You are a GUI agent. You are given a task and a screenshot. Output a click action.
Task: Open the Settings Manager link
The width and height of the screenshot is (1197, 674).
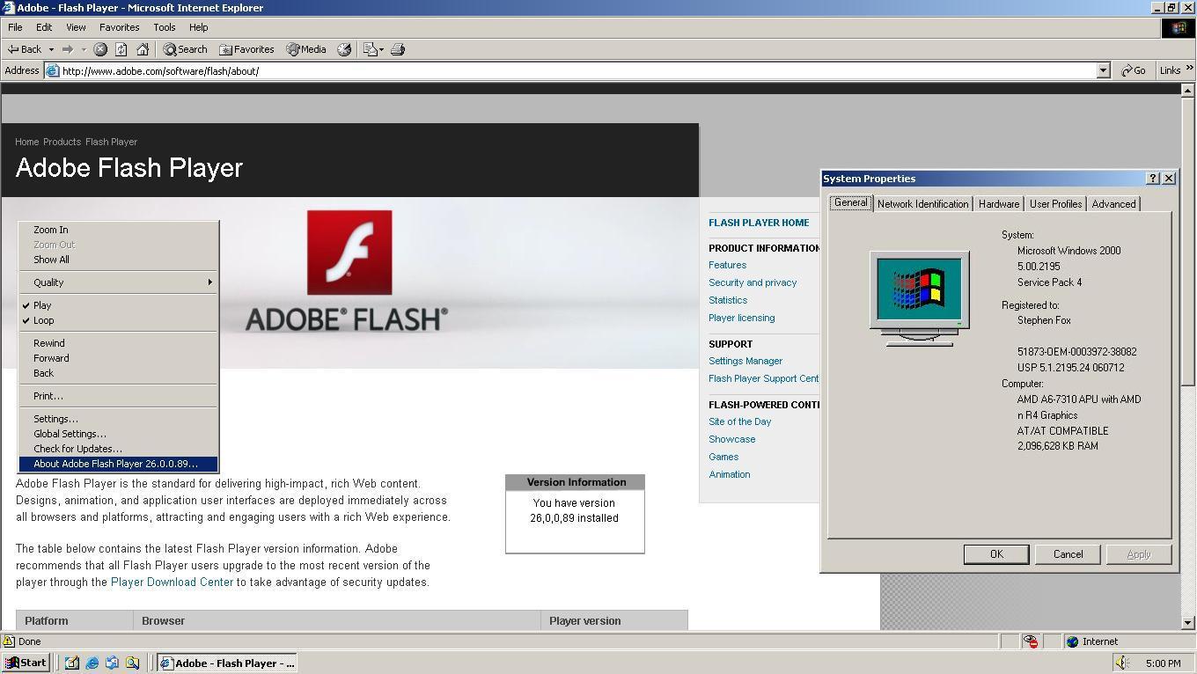pyautogui.click(x=745, y=361)
